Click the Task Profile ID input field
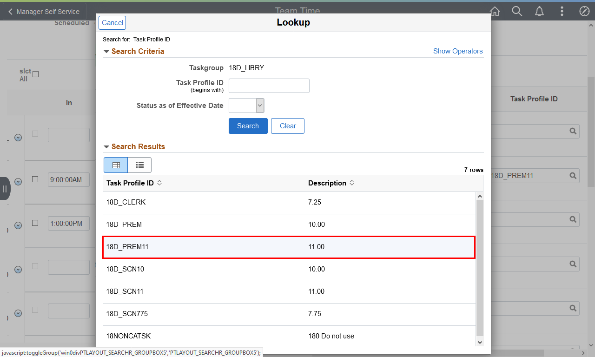595x357 pixels. [269, 86]
